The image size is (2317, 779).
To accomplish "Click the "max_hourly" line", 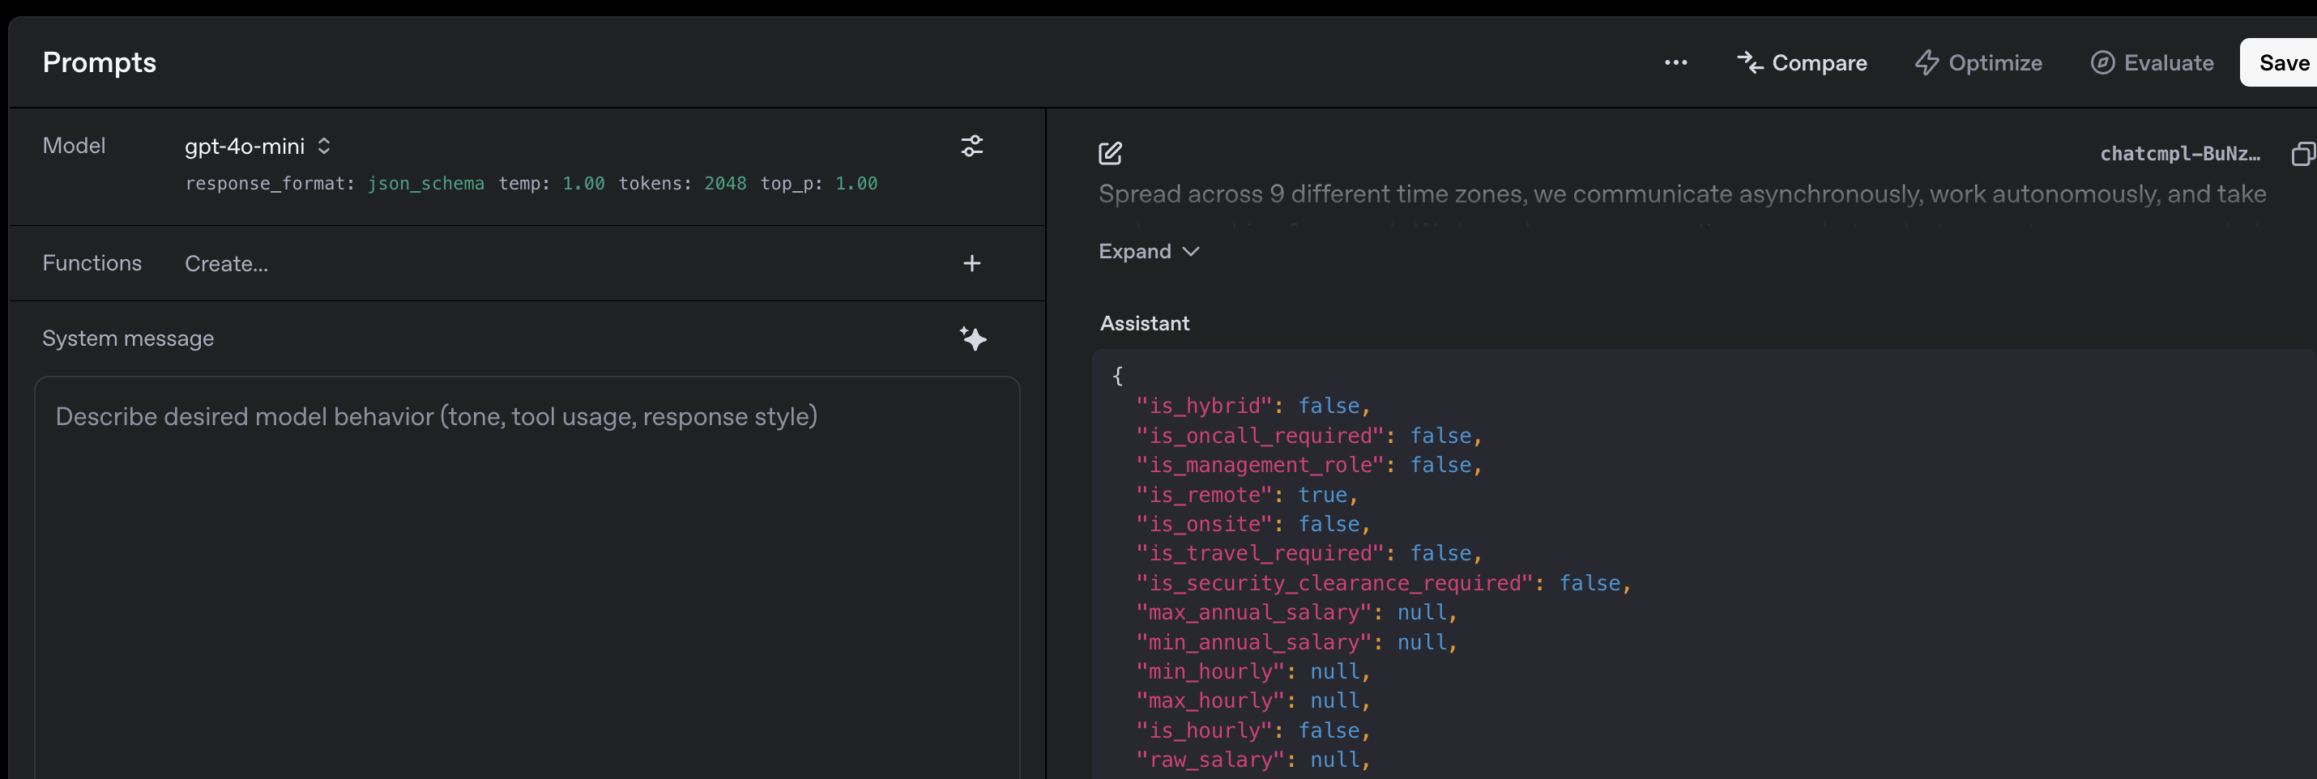I will point(1253,700).
